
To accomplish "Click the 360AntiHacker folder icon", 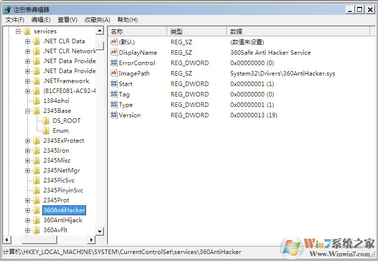I will pyautogui.click(x=37, y=210).
